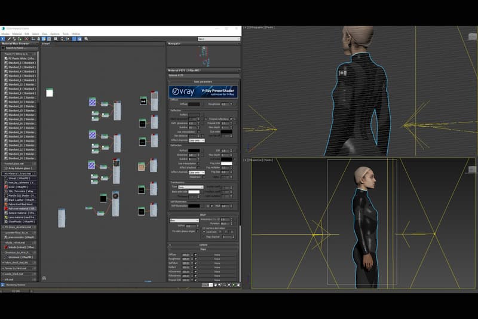This screenshot has height=319, width=478.
Task: Click Zoom Extents icon in navigation bar
Action: [229, 284]
